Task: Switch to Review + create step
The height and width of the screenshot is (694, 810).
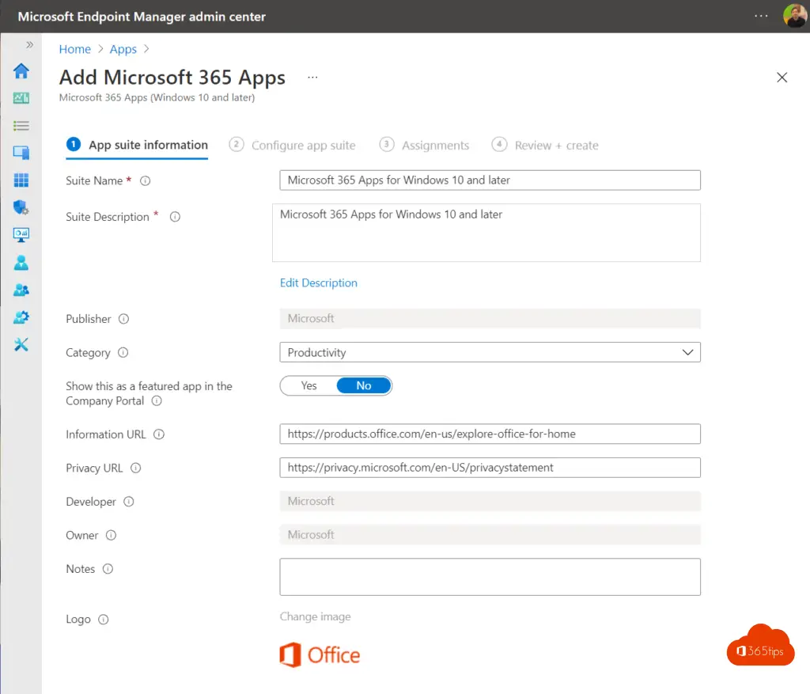Action: (x=545, y=145)
